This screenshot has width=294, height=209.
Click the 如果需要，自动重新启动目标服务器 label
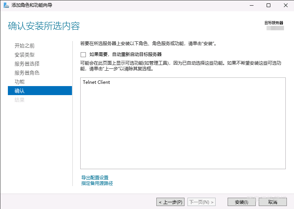(125, 55)
